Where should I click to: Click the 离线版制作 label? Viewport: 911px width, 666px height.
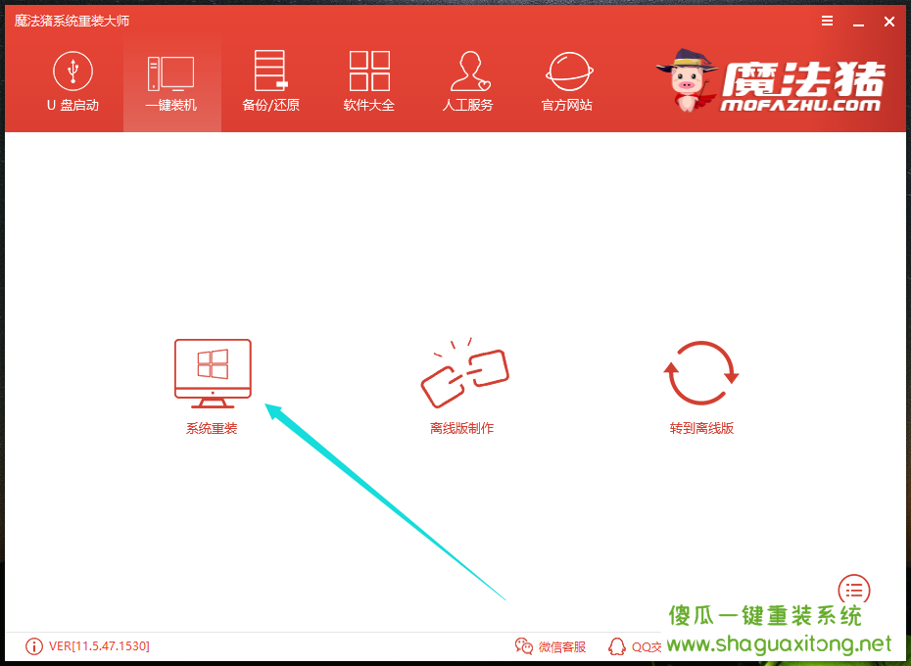point(462,428)
